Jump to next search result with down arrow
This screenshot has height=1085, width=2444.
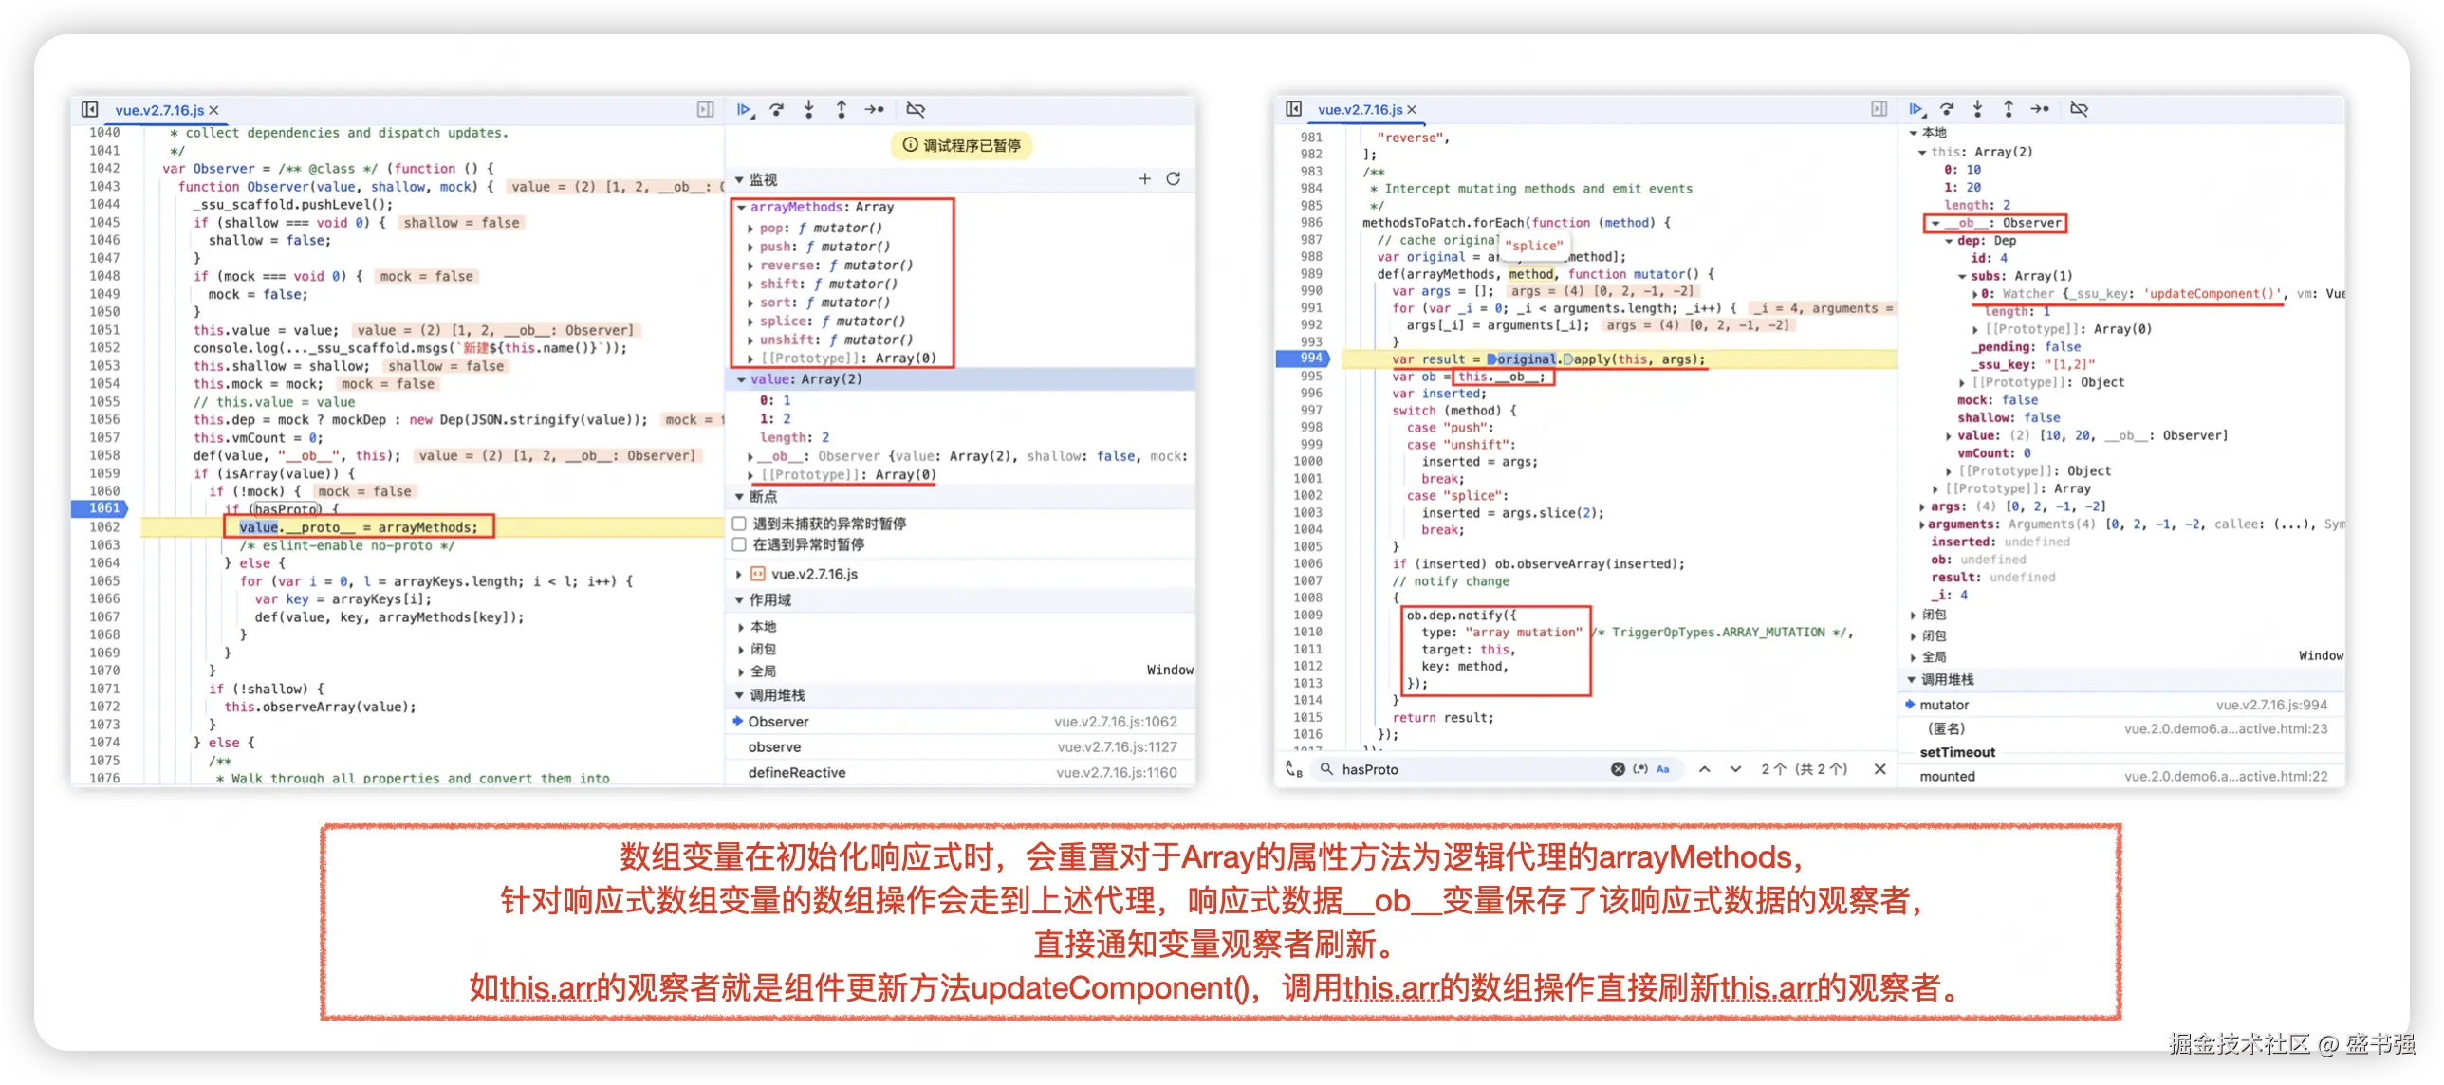1735,769
